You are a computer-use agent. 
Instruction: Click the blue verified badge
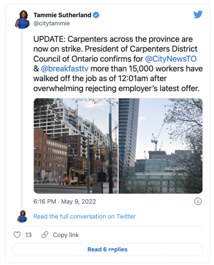tap(96, 15)
